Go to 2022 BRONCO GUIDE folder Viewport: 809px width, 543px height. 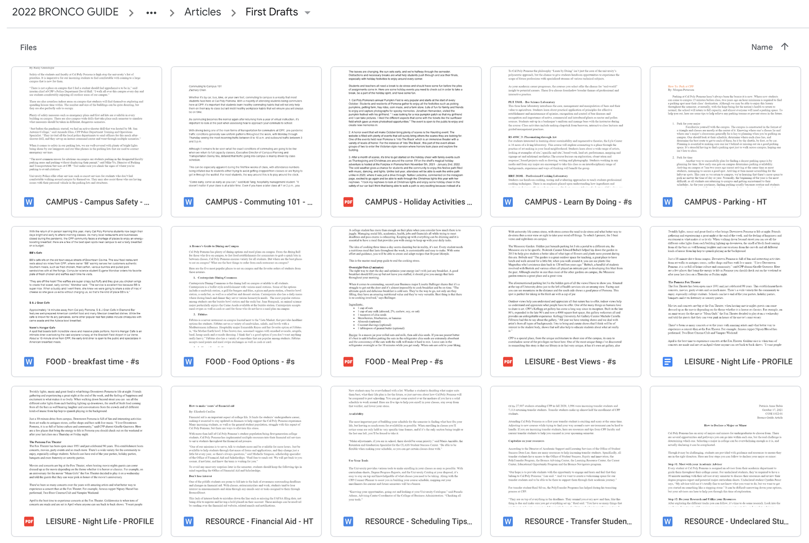click(65, 12)
